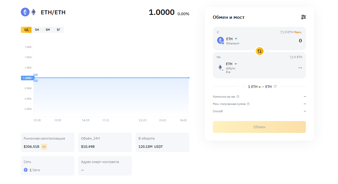Image resolution: width=338 pixels, height=184 pixels.
Task: Click the 07:28 time label on chart axis
Action: coord(37,120)
